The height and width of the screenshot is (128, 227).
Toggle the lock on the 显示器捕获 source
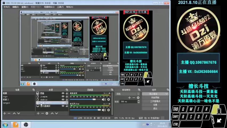pyautogui.click(x=67, y=106)
